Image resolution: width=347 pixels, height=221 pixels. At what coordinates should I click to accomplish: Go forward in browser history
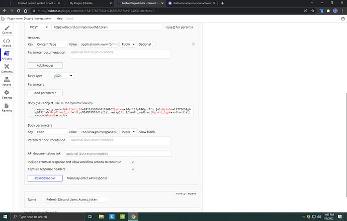click(x=12, y=11)
